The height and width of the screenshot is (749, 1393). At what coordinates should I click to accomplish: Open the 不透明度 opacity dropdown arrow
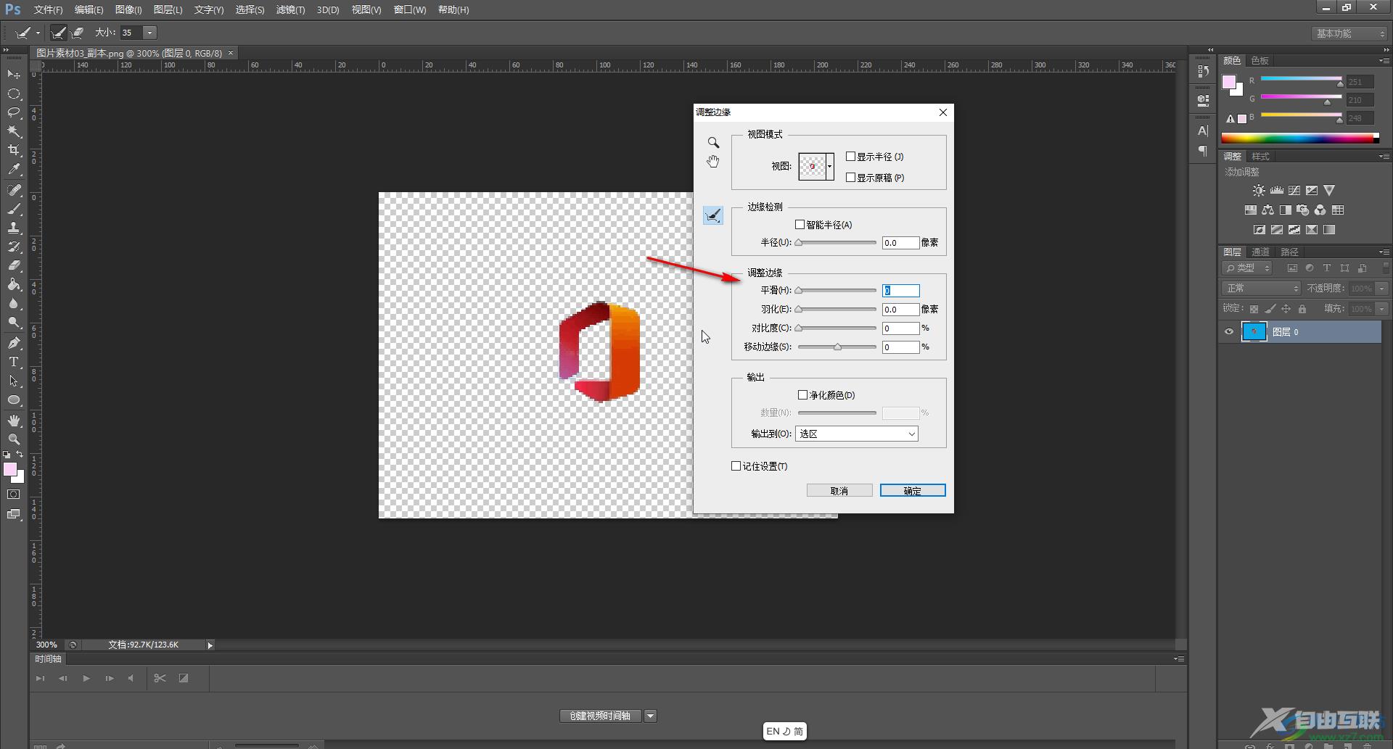pyautogui.click(x=1382, y=289)
